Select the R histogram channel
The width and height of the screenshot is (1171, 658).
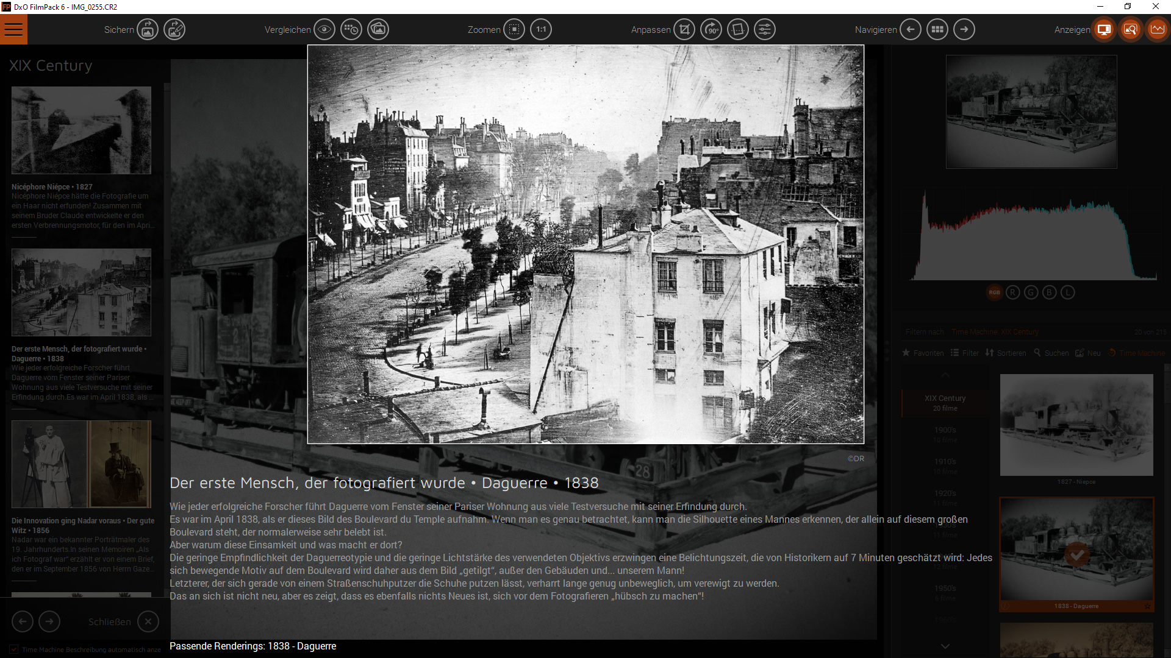click(1012, 292)
